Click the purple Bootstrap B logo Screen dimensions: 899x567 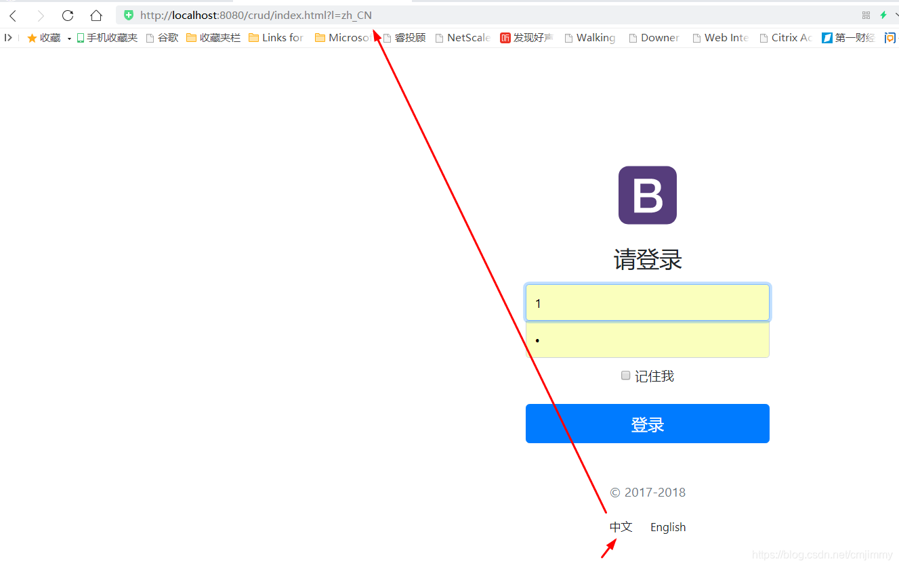[x=648, y=195]
